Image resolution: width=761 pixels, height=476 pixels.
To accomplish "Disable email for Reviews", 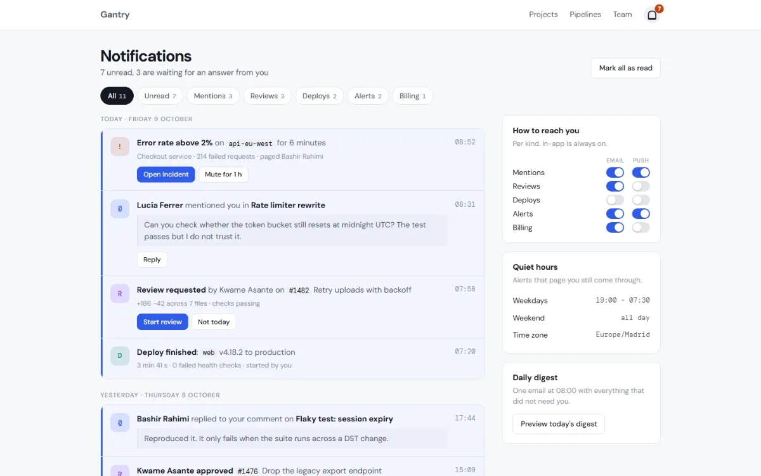I will [x=615, y=187].
